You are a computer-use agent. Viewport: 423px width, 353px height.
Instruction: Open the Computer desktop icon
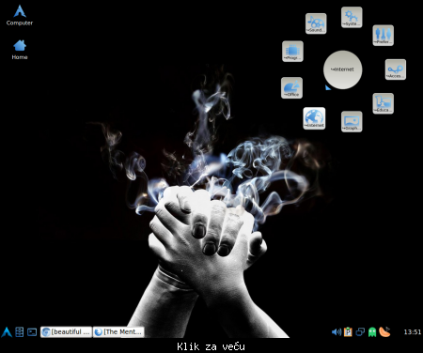20,15
